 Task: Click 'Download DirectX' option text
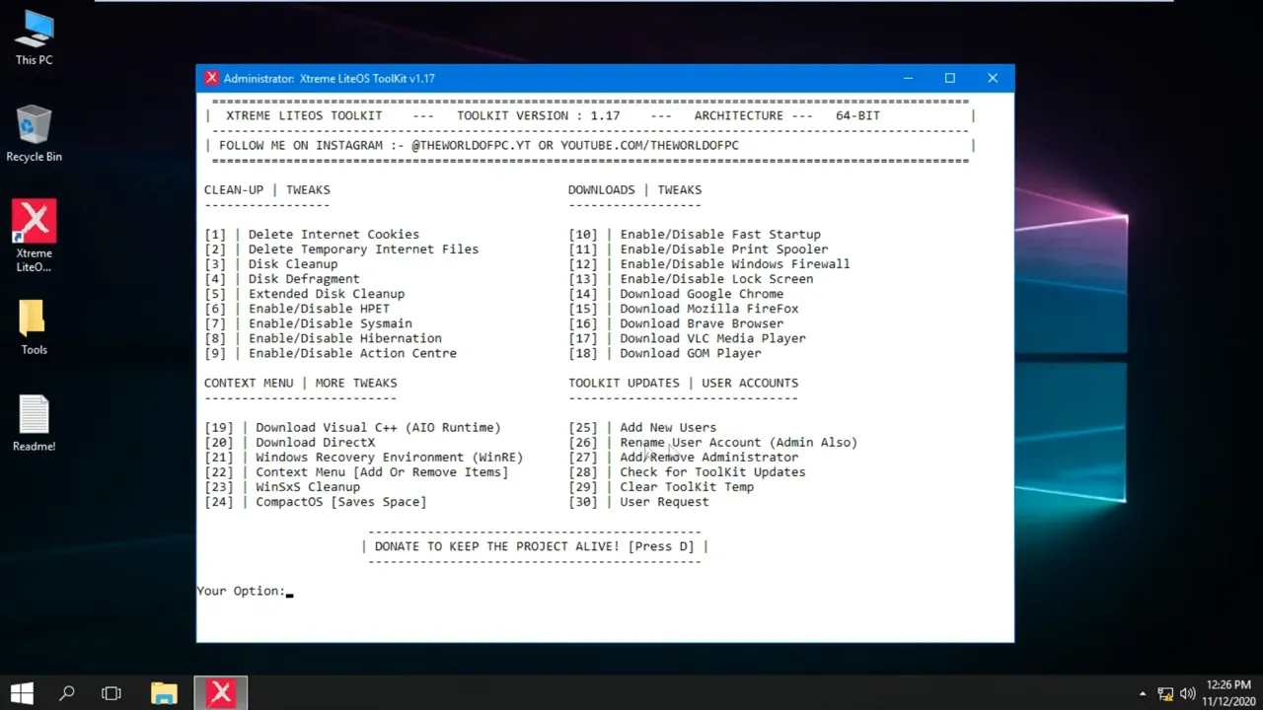point(316,443)
